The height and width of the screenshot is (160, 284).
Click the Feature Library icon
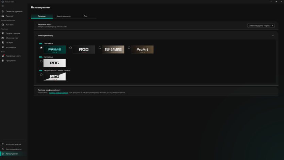click(x=2, y=144)
